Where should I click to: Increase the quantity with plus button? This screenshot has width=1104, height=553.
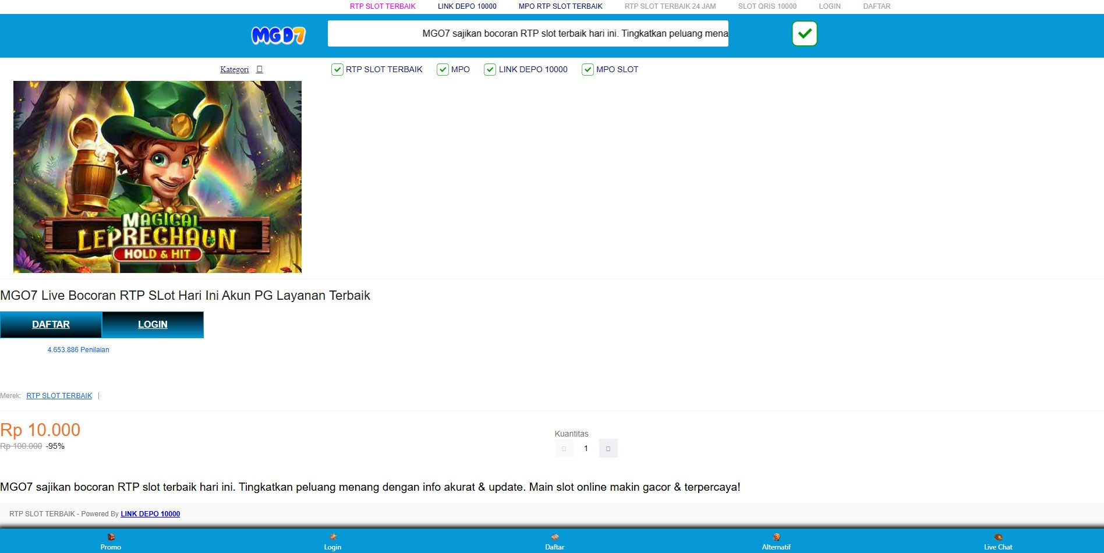pyautogui.click(x=608, y=448)
